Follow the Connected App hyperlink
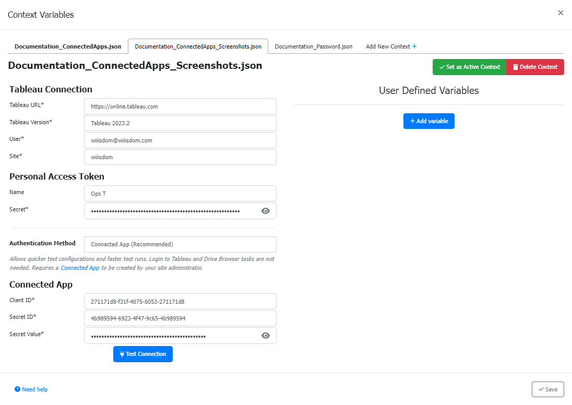The height and width of the screenshot is (405, 572). [x=80, y=268]
